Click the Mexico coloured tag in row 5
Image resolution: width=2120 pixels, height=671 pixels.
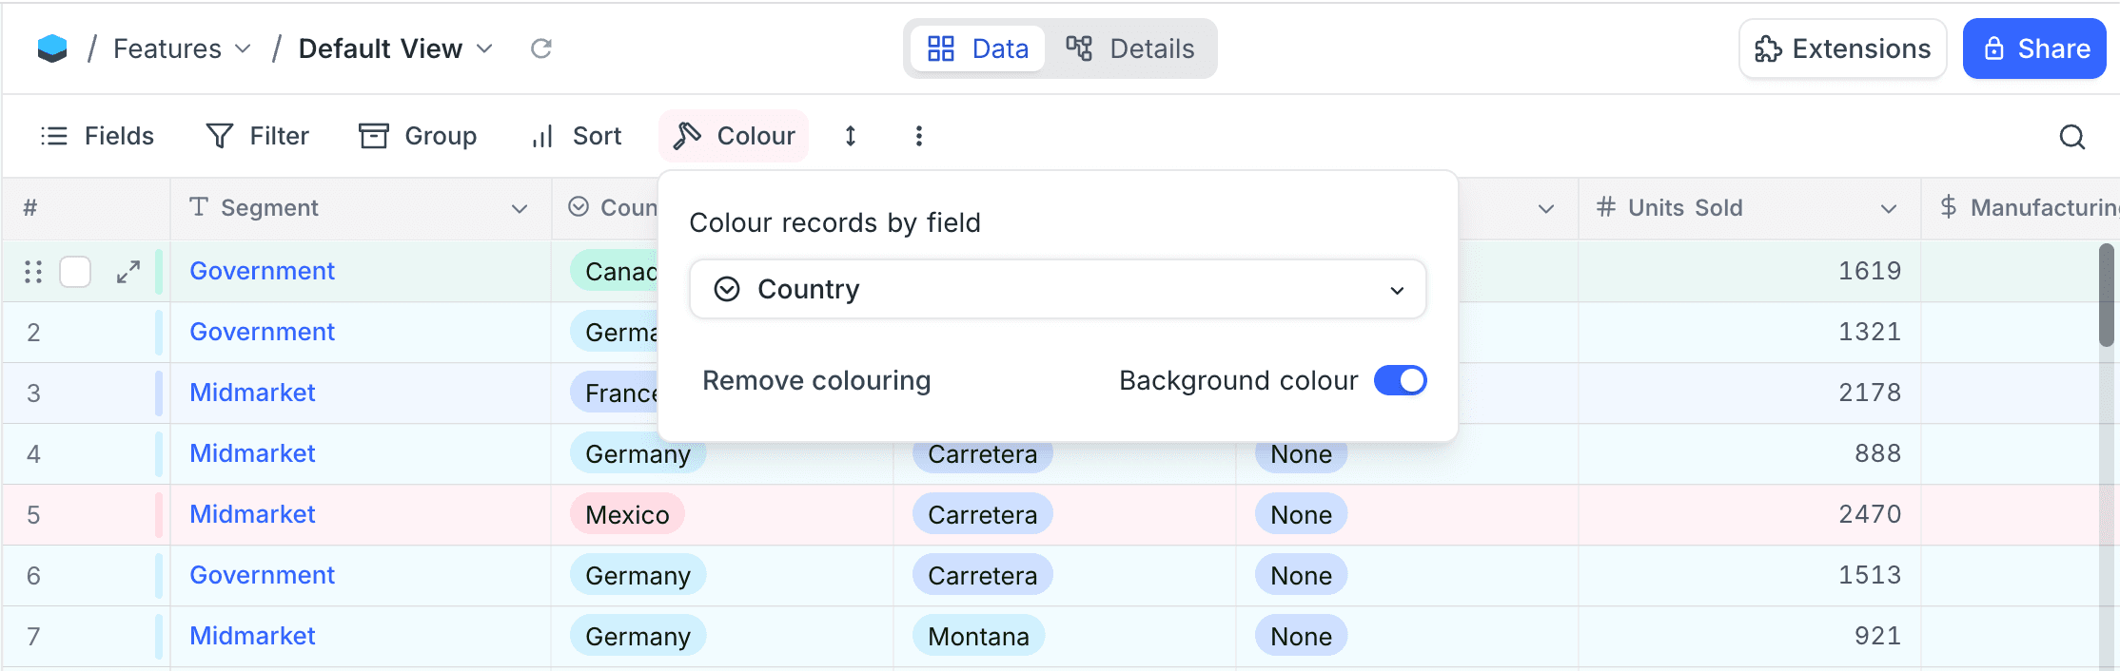pyautogui.click(x=627, y=514)
